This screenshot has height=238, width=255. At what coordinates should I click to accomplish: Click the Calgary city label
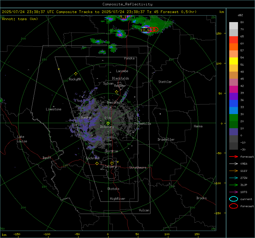pyautogui.click(x=110, y=166)
